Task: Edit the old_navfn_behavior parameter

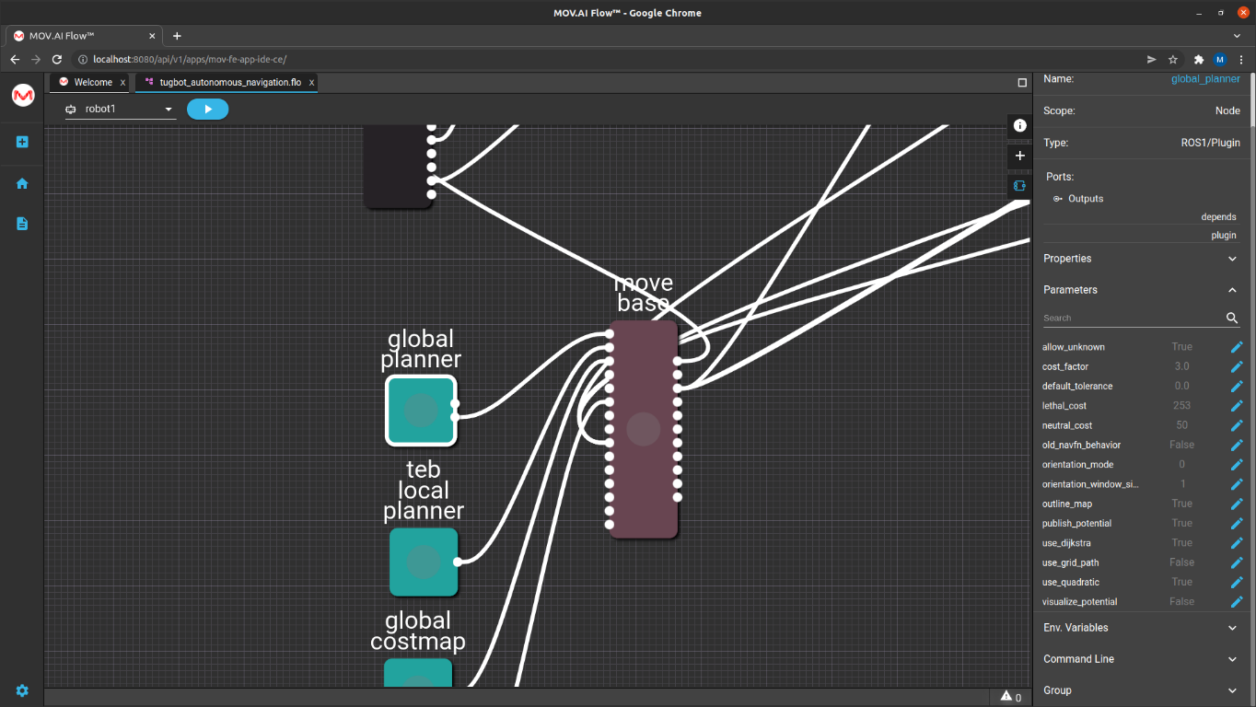Action: (x=1237, y=445)
